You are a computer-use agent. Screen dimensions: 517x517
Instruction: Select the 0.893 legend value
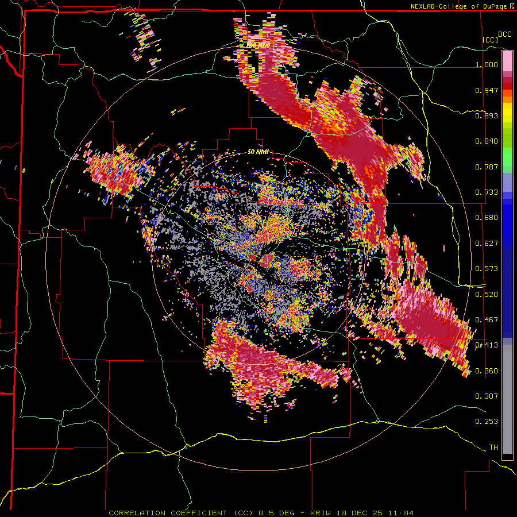click(x=487, y=115)
